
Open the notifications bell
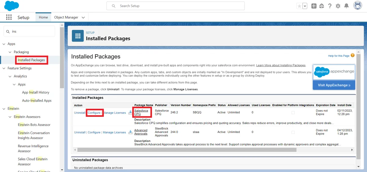tap(346, 6)
